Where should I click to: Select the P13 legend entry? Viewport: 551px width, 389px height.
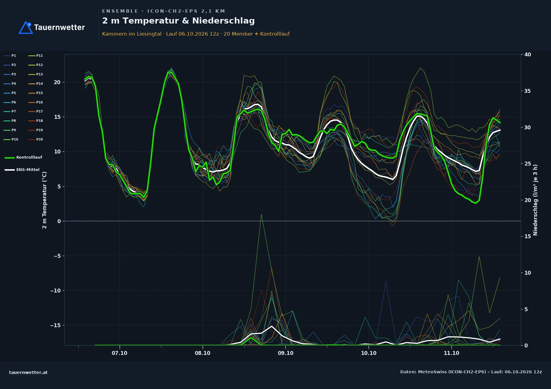pyautogui.click(x=36, y=74)
